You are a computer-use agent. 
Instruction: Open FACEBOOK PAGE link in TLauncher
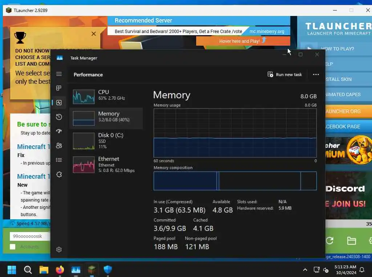click(x=349, y=127)
